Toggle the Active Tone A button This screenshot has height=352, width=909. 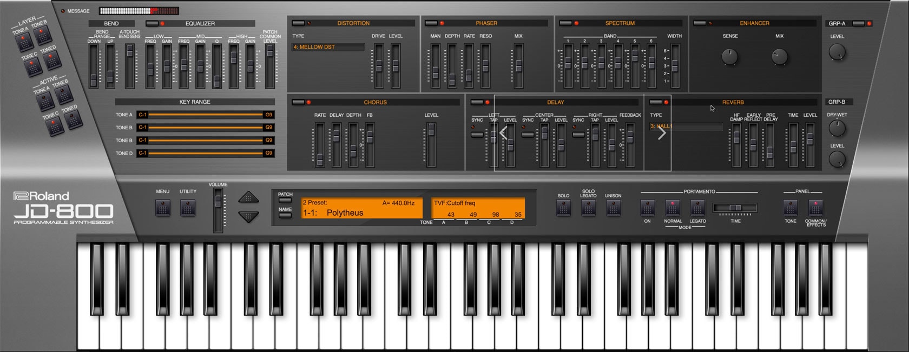(44, 101)
